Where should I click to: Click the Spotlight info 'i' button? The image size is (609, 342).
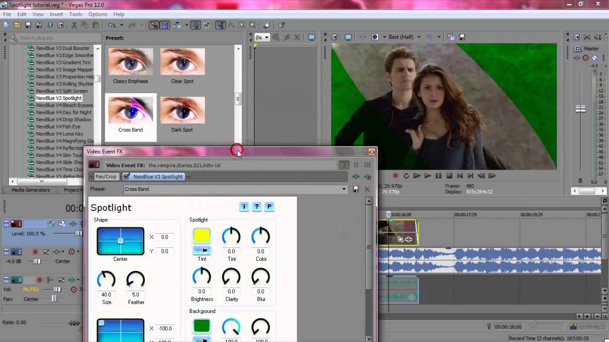(244, 207)
